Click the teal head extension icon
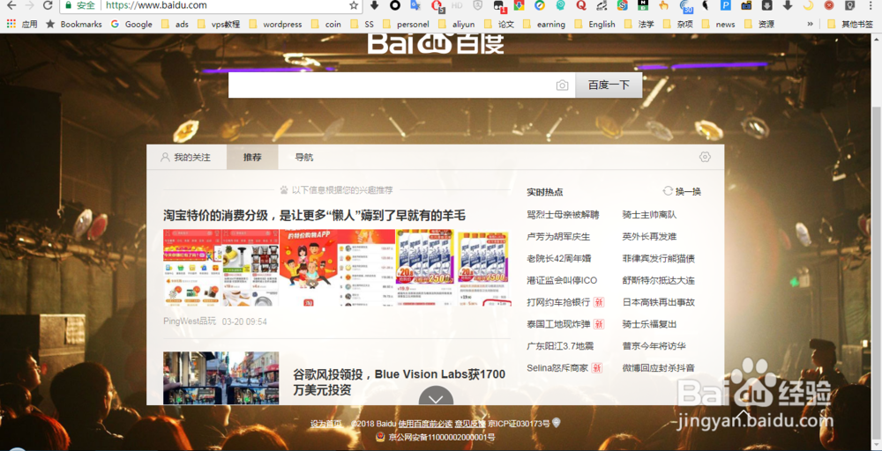This screenshot has height=451, width=882. click(x=560, y=5)
